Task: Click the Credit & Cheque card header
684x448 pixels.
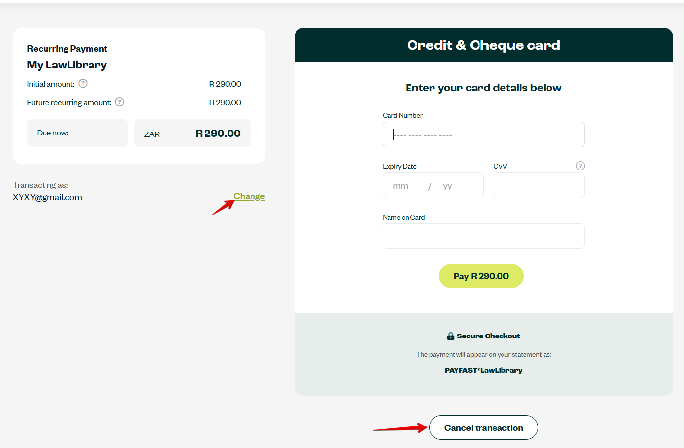Action: coord(483,45)
